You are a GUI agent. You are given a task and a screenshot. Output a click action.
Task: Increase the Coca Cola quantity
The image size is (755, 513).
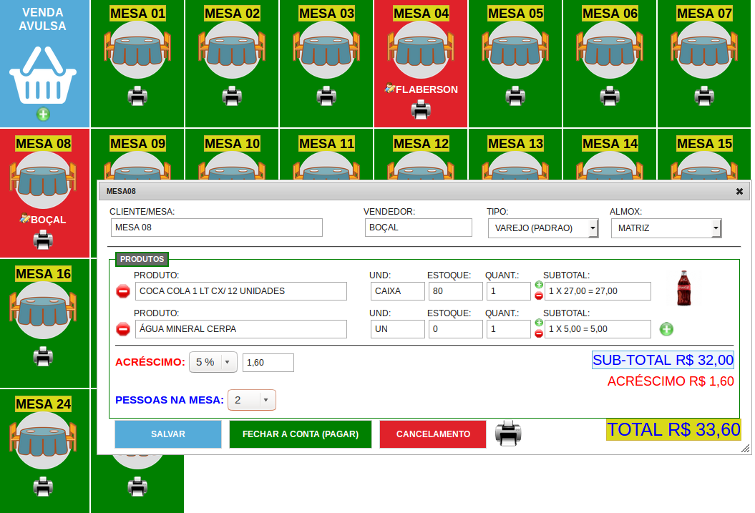pos(539,285)
